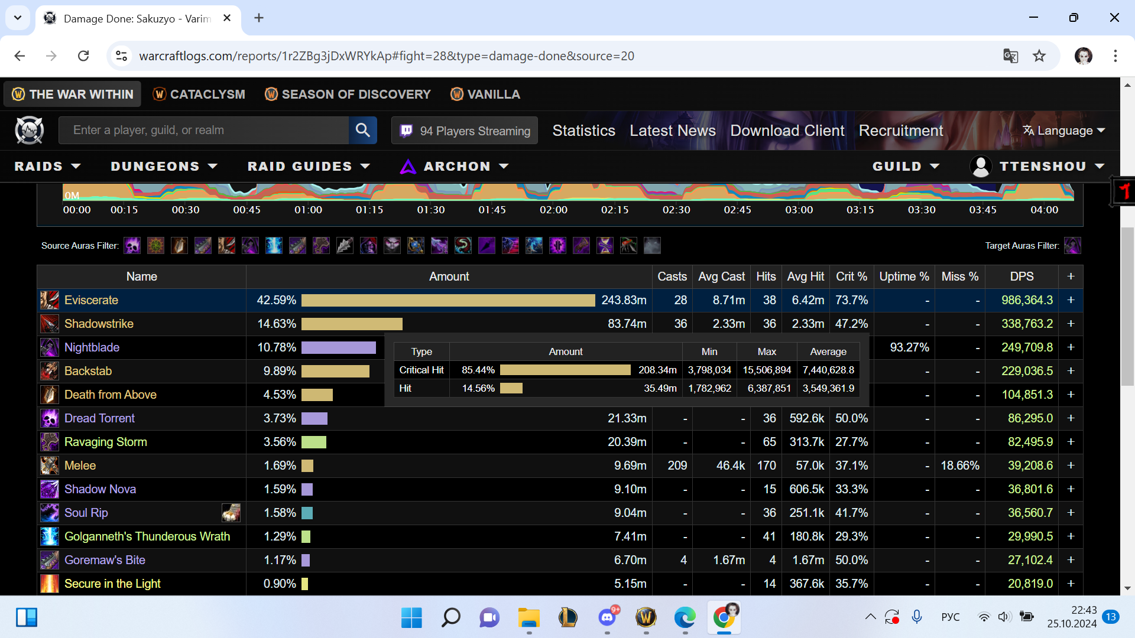Click the Nightblade ability icon
The width and height of the screenshot is (1135, 638).
coord(50,347)
